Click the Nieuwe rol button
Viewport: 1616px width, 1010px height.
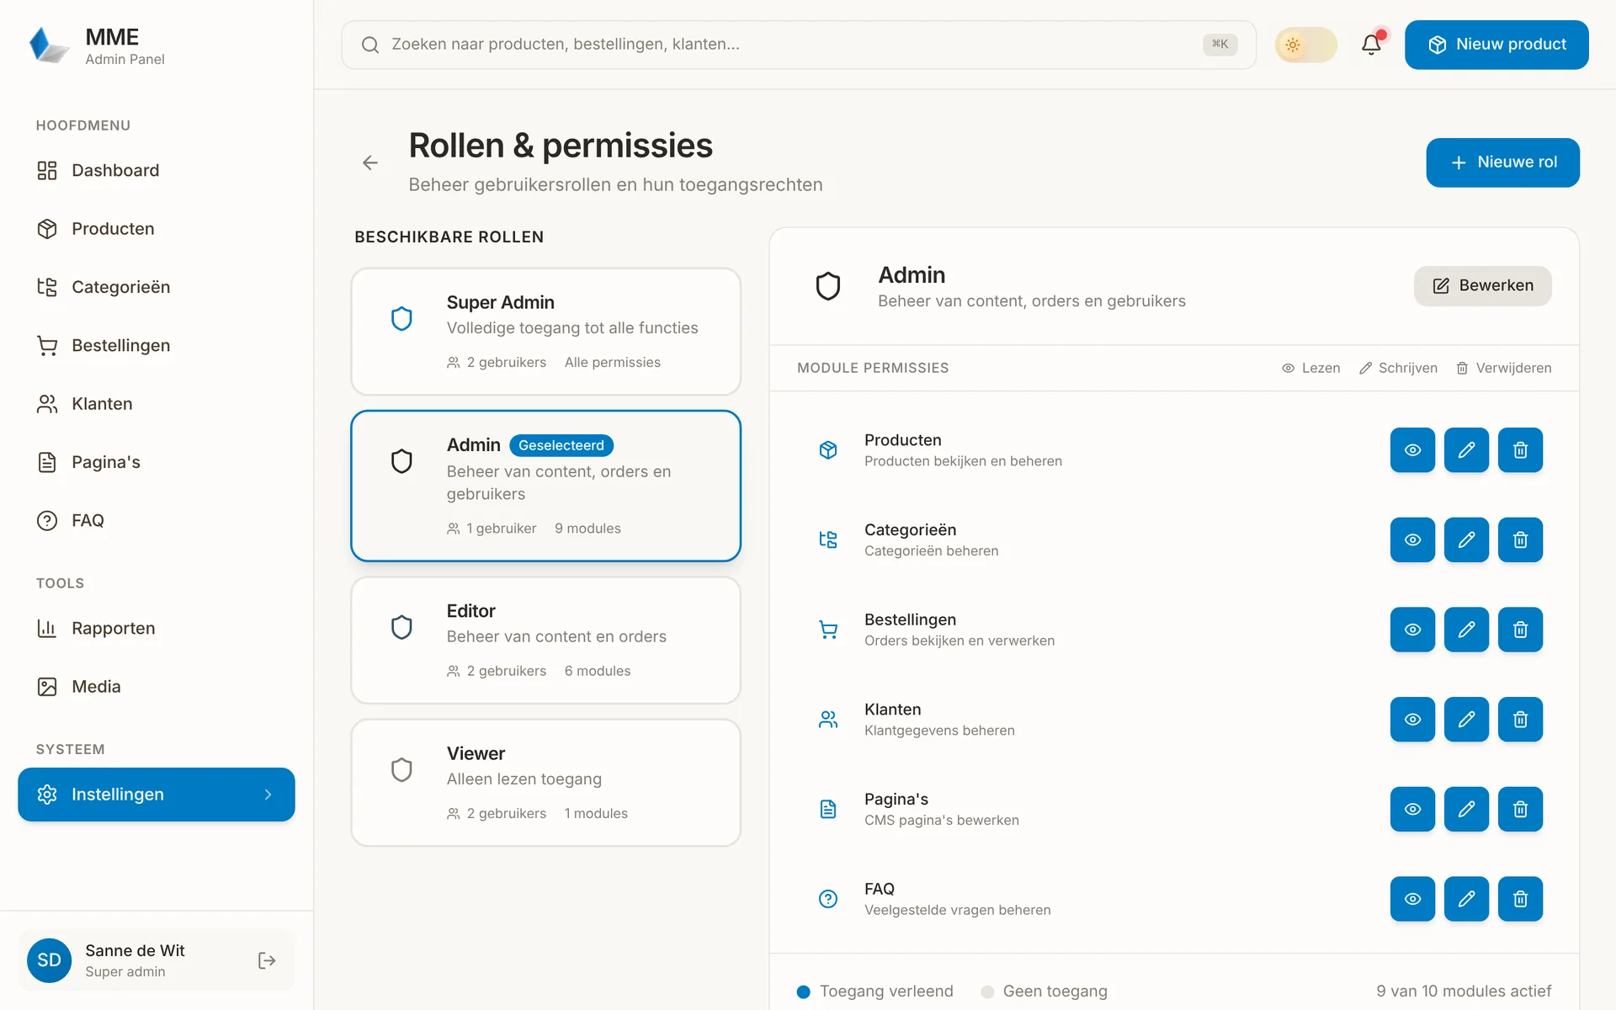tap(1502, 162)
